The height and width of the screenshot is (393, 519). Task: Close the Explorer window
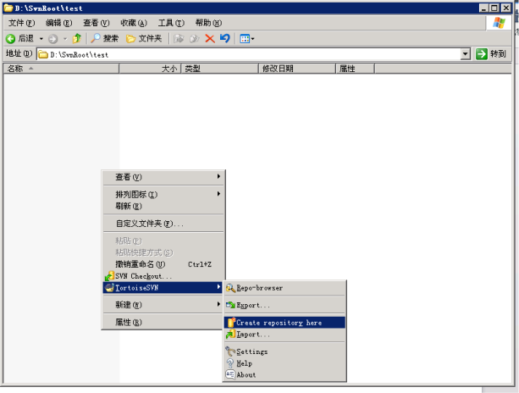(505, 8)
